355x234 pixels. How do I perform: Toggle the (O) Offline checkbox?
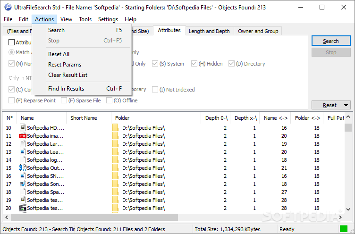110,100
